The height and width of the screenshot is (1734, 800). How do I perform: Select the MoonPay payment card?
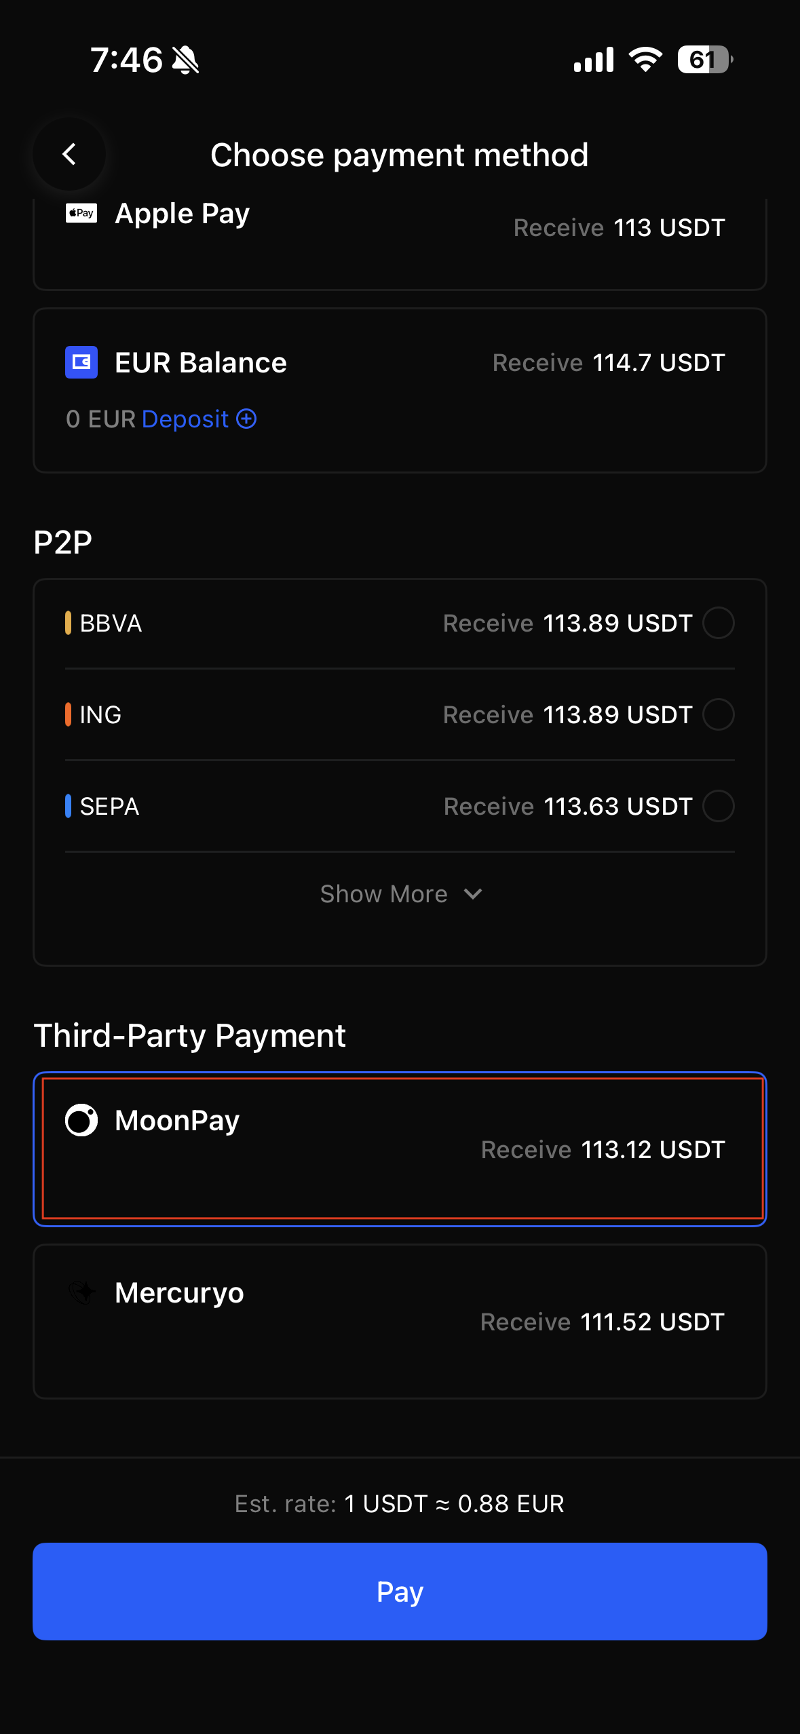tap(400, 1149)
